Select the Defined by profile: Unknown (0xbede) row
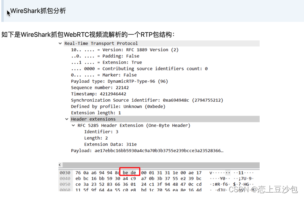 118,107
